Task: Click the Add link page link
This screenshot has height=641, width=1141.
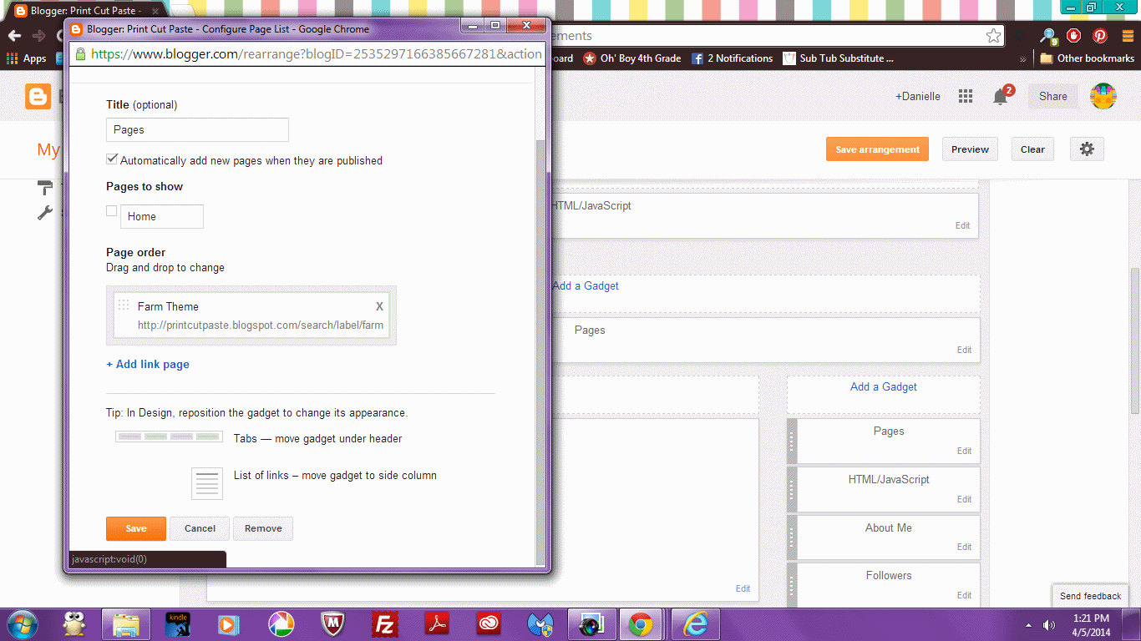Action: pos(147,364)
